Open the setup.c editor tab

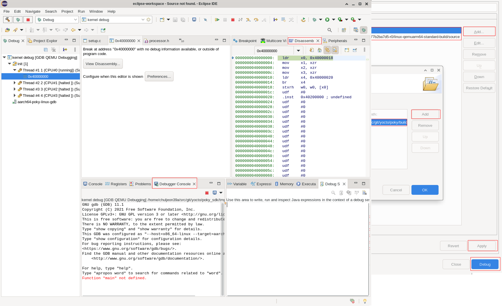pyautogui.click(x=92, y=41)
